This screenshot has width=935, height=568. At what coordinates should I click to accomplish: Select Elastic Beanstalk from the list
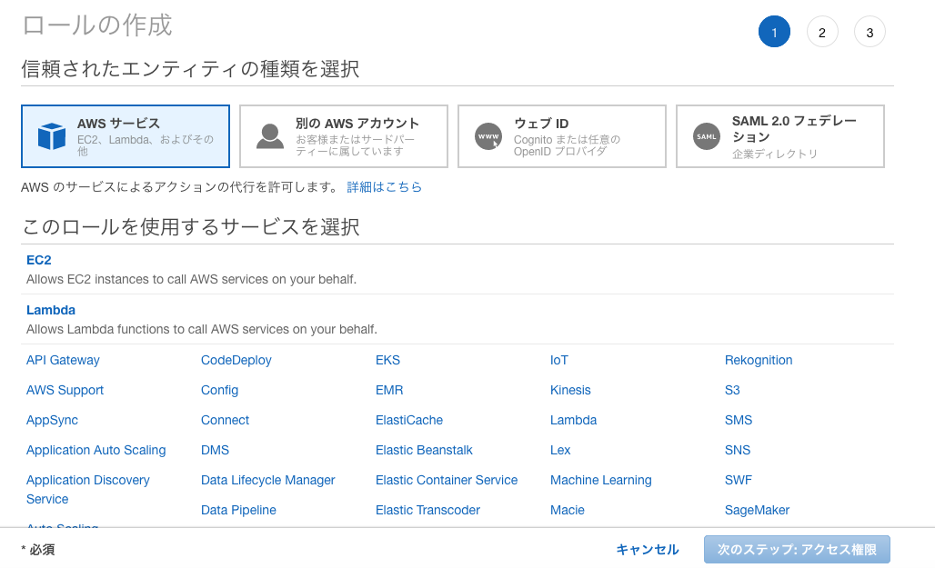[x=424, y=450]
